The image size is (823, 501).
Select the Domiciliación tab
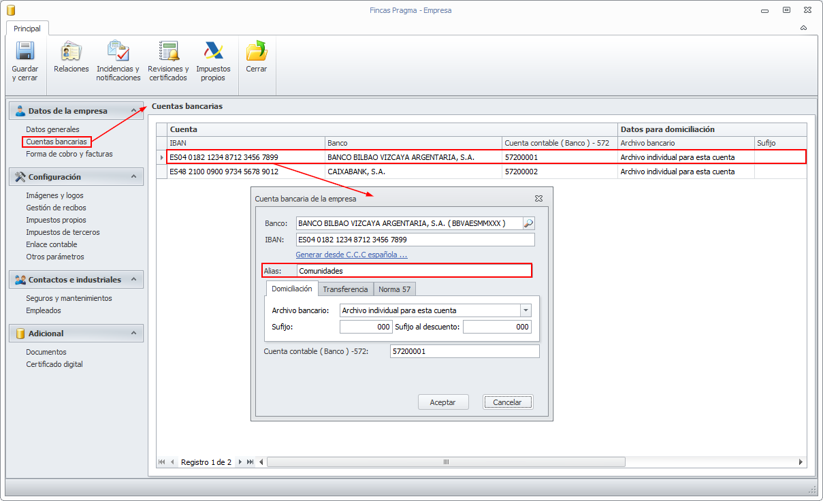[292, 289]
